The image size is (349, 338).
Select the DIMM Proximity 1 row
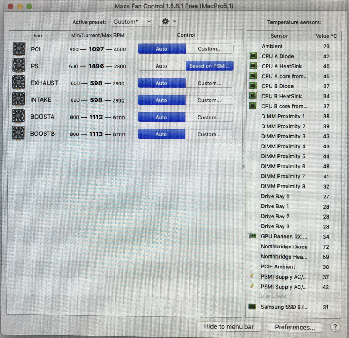pos(294,116)
